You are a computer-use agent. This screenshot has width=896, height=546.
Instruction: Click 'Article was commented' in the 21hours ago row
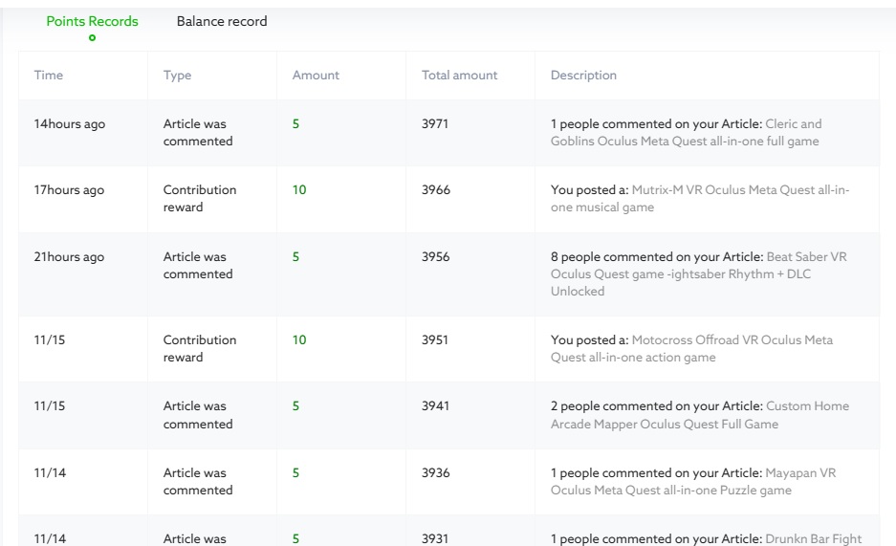point(198,265)
